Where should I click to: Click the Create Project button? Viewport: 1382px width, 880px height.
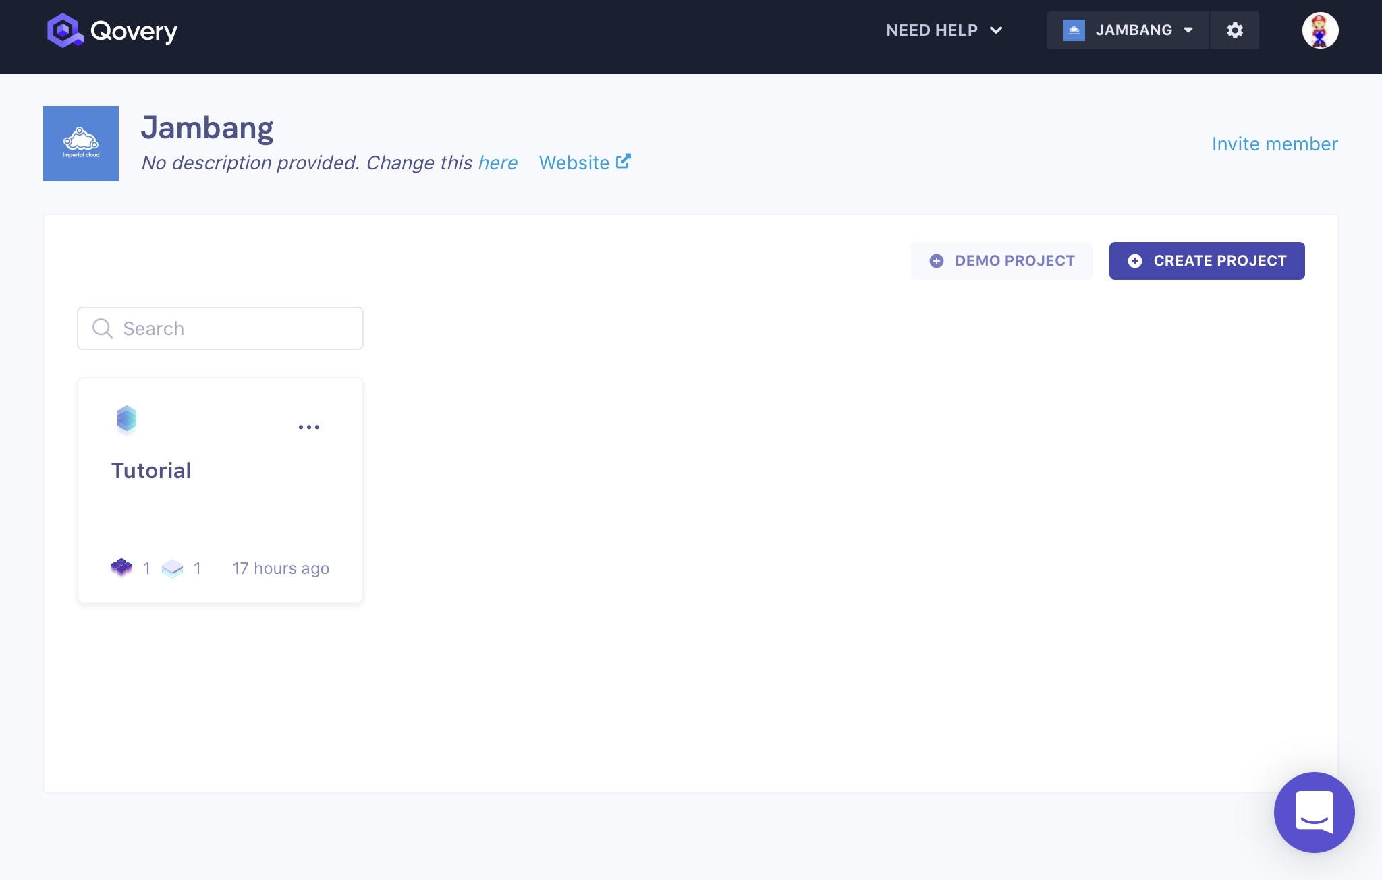(1207, 261)
